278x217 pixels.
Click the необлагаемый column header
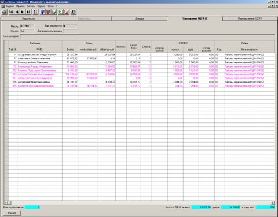(88, 50)
